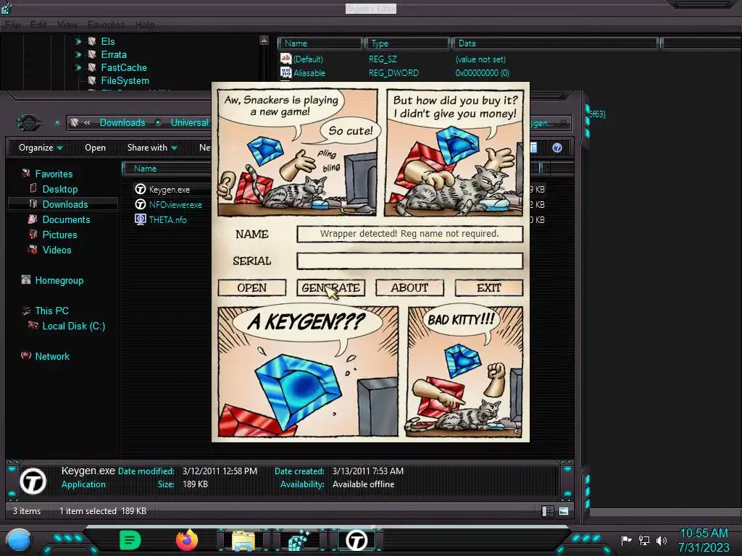Select This PC in navigation pane

coord(51,311)
